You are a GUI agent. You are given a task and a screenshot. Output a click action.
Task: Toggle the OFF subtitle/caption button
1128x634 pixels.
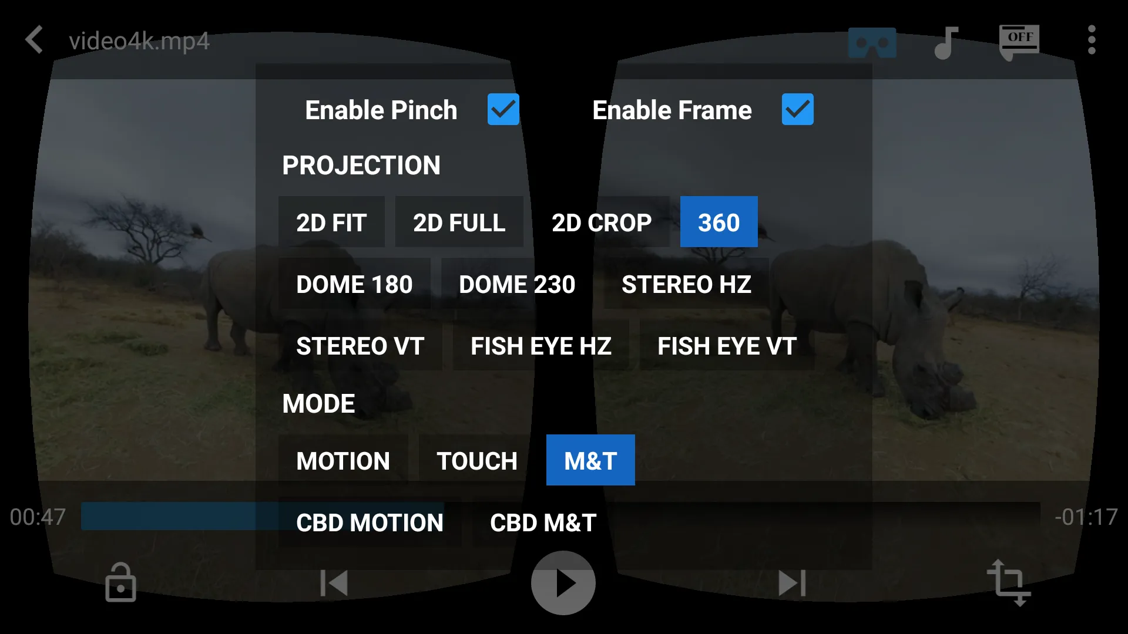tap(1019, 39)
